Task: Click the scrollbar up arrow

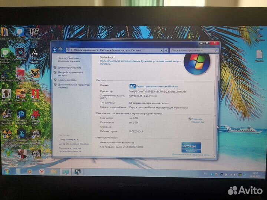Action: click(217, 56)
